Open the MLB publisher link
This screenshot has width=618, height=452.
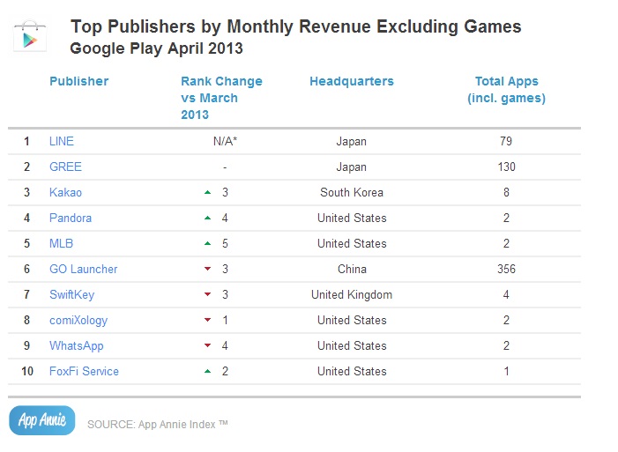coord(61,243)
